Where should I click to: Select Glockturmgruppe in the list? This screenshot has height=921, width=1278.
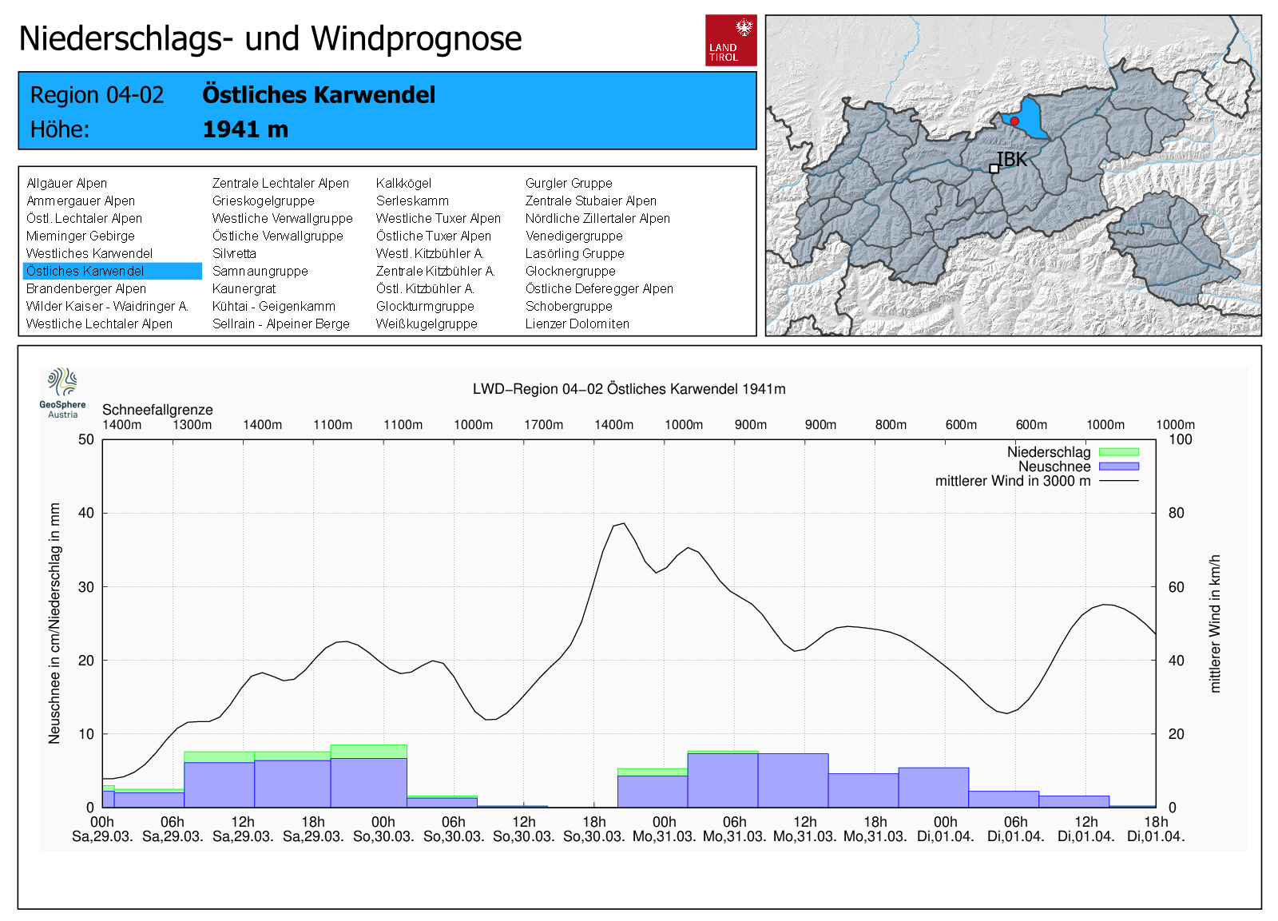pos(425,307)
